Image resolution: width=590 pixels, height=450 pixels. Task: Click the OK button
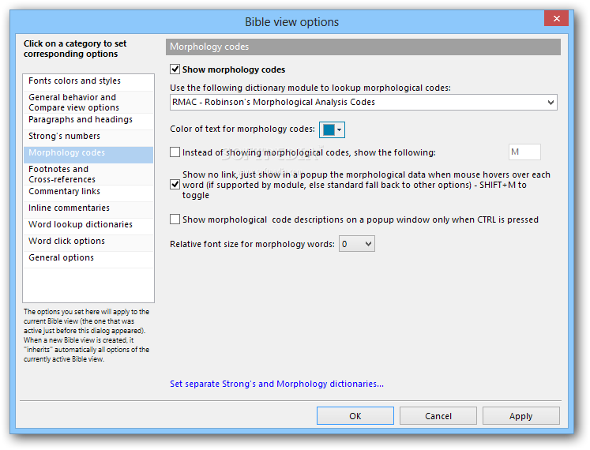click(x=355, y=416)
